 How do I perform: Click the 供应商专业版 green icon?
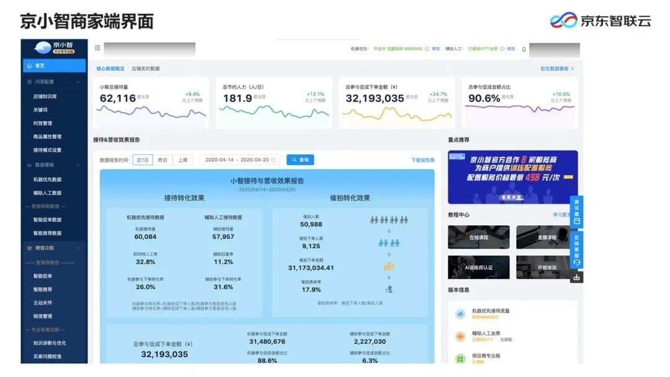coord(460,358)
